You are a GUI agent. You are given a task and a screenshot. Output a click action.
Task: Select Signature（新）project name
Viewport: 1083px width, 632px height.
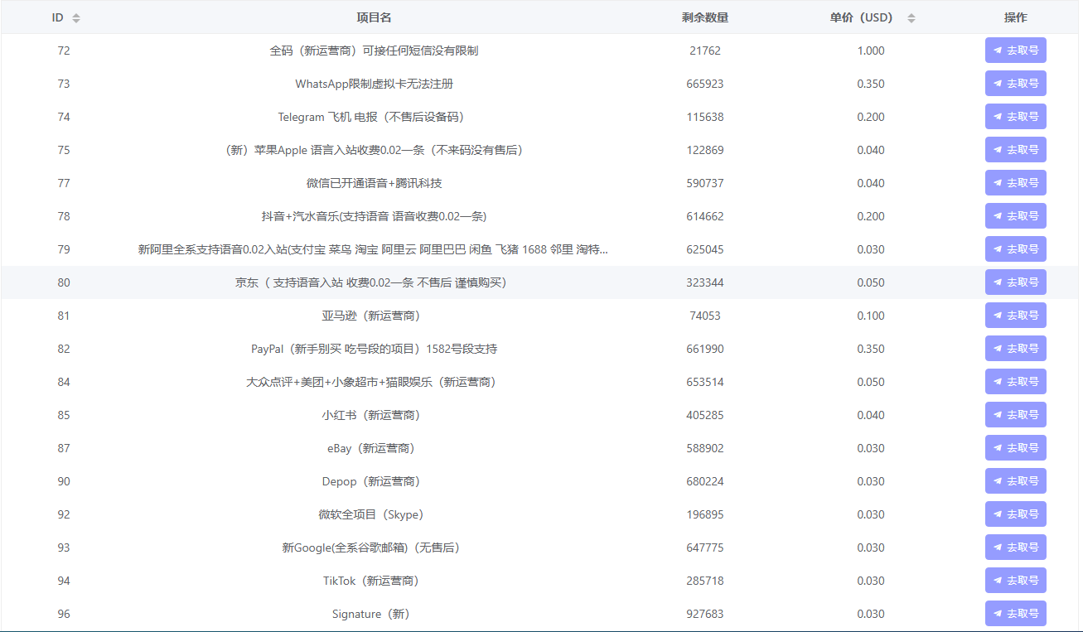point(374,614)
